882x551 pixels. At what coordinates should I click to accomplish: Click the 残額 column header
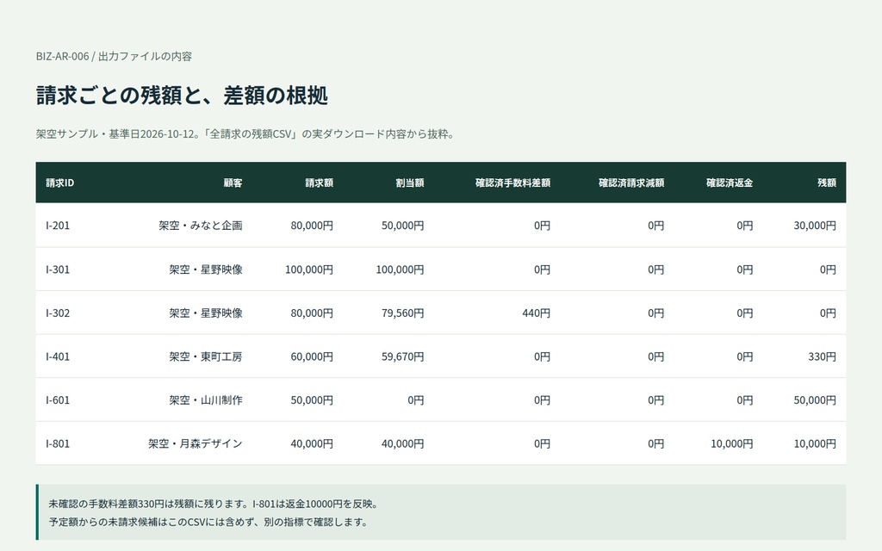click(827, 183)
